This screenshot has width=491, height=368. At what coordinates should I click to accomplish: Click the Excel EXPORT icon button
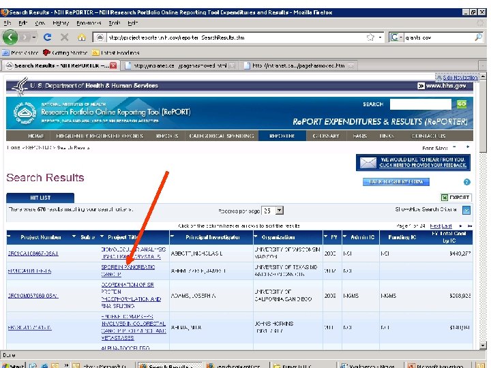click(456, 198)
